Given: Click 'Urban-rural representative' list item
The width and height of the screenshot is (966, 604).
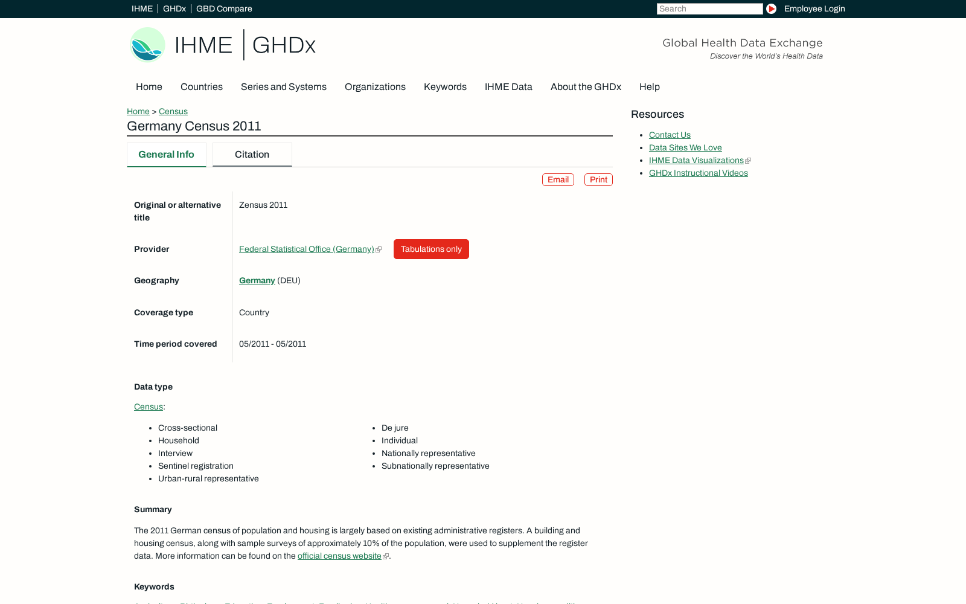Looking at the screenshot, I should click(x=208, y=479).
